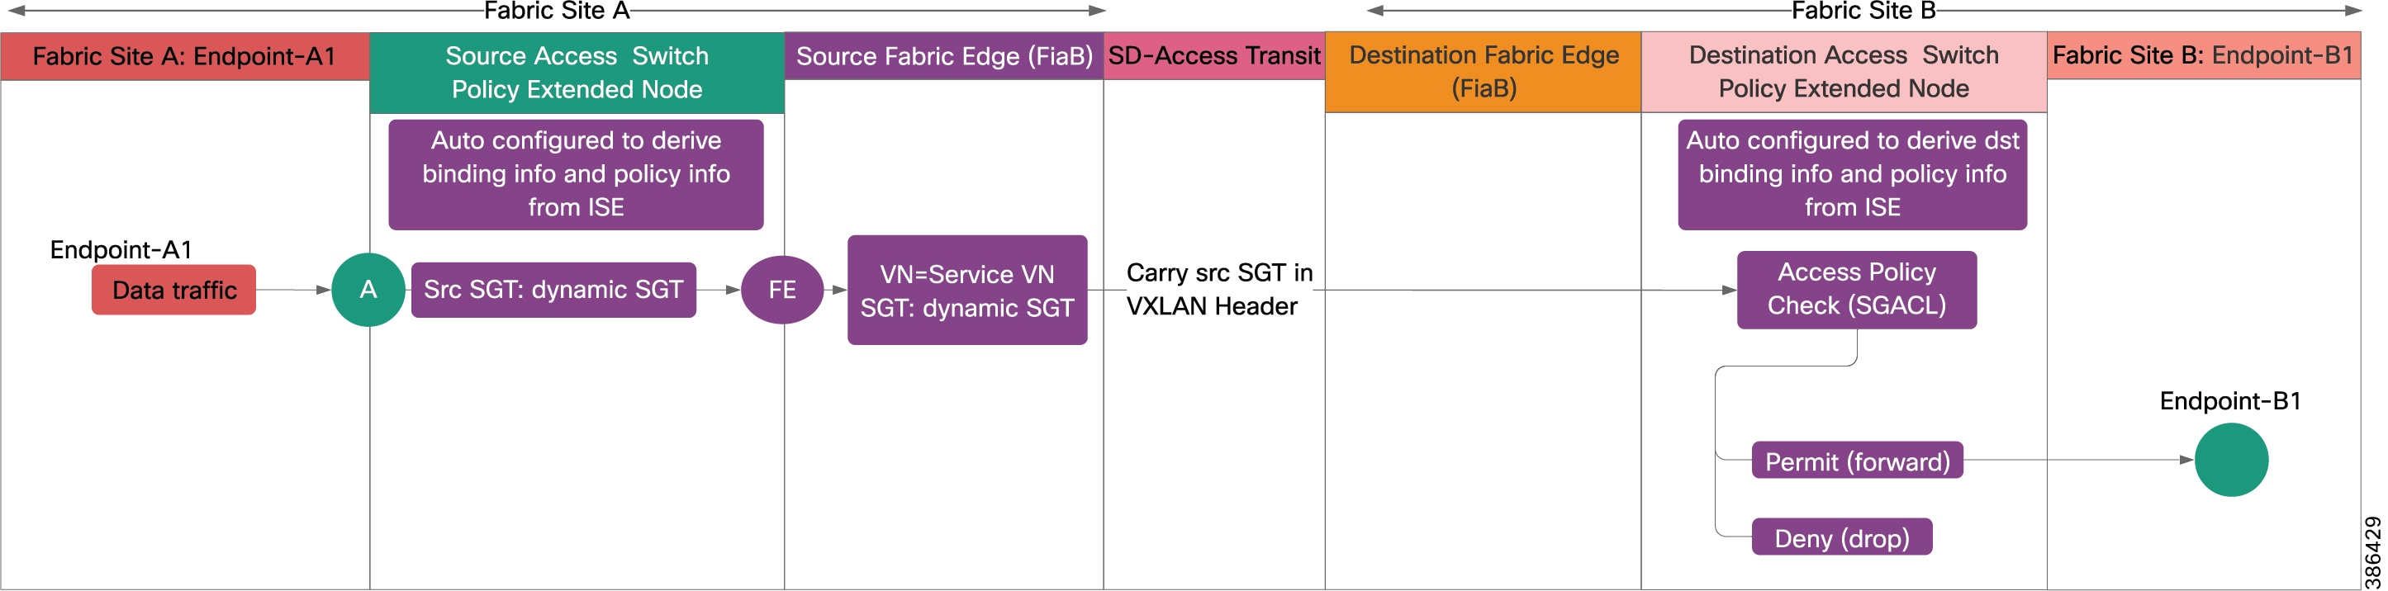Viewport: 2388px width, 591px height.
Task: Select the green Endpoint-B1 circle
Action: point(2231,461)
